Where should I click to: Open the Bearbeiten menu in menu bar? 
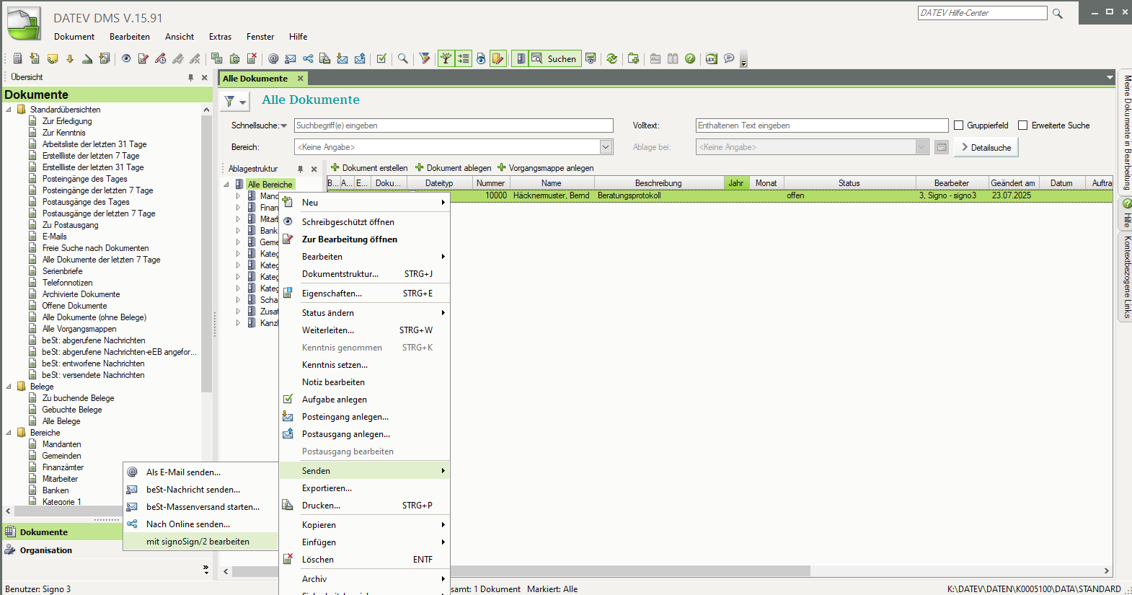130,37
